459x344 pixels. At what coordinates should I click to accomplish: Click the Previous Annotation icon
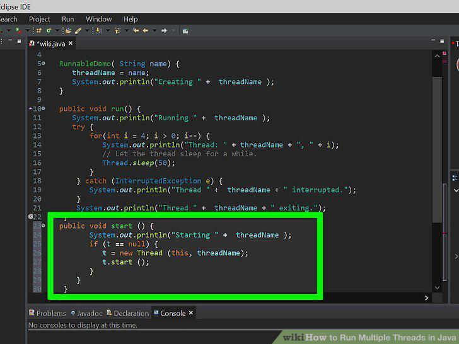click(x=118, y=30)
